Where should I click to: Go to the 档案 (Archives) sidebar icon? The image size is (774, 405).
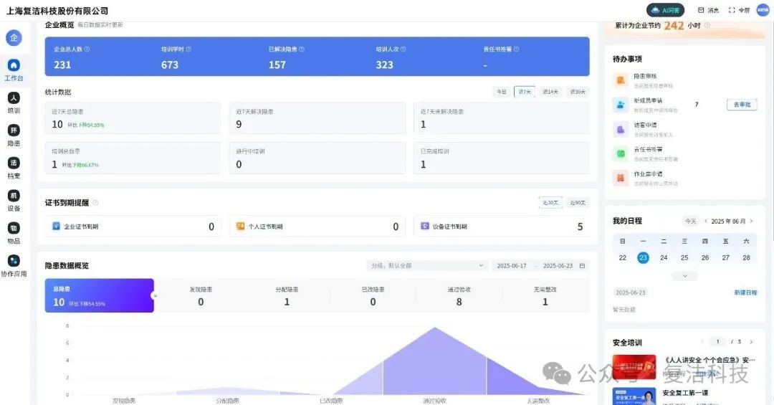(14, 163)
